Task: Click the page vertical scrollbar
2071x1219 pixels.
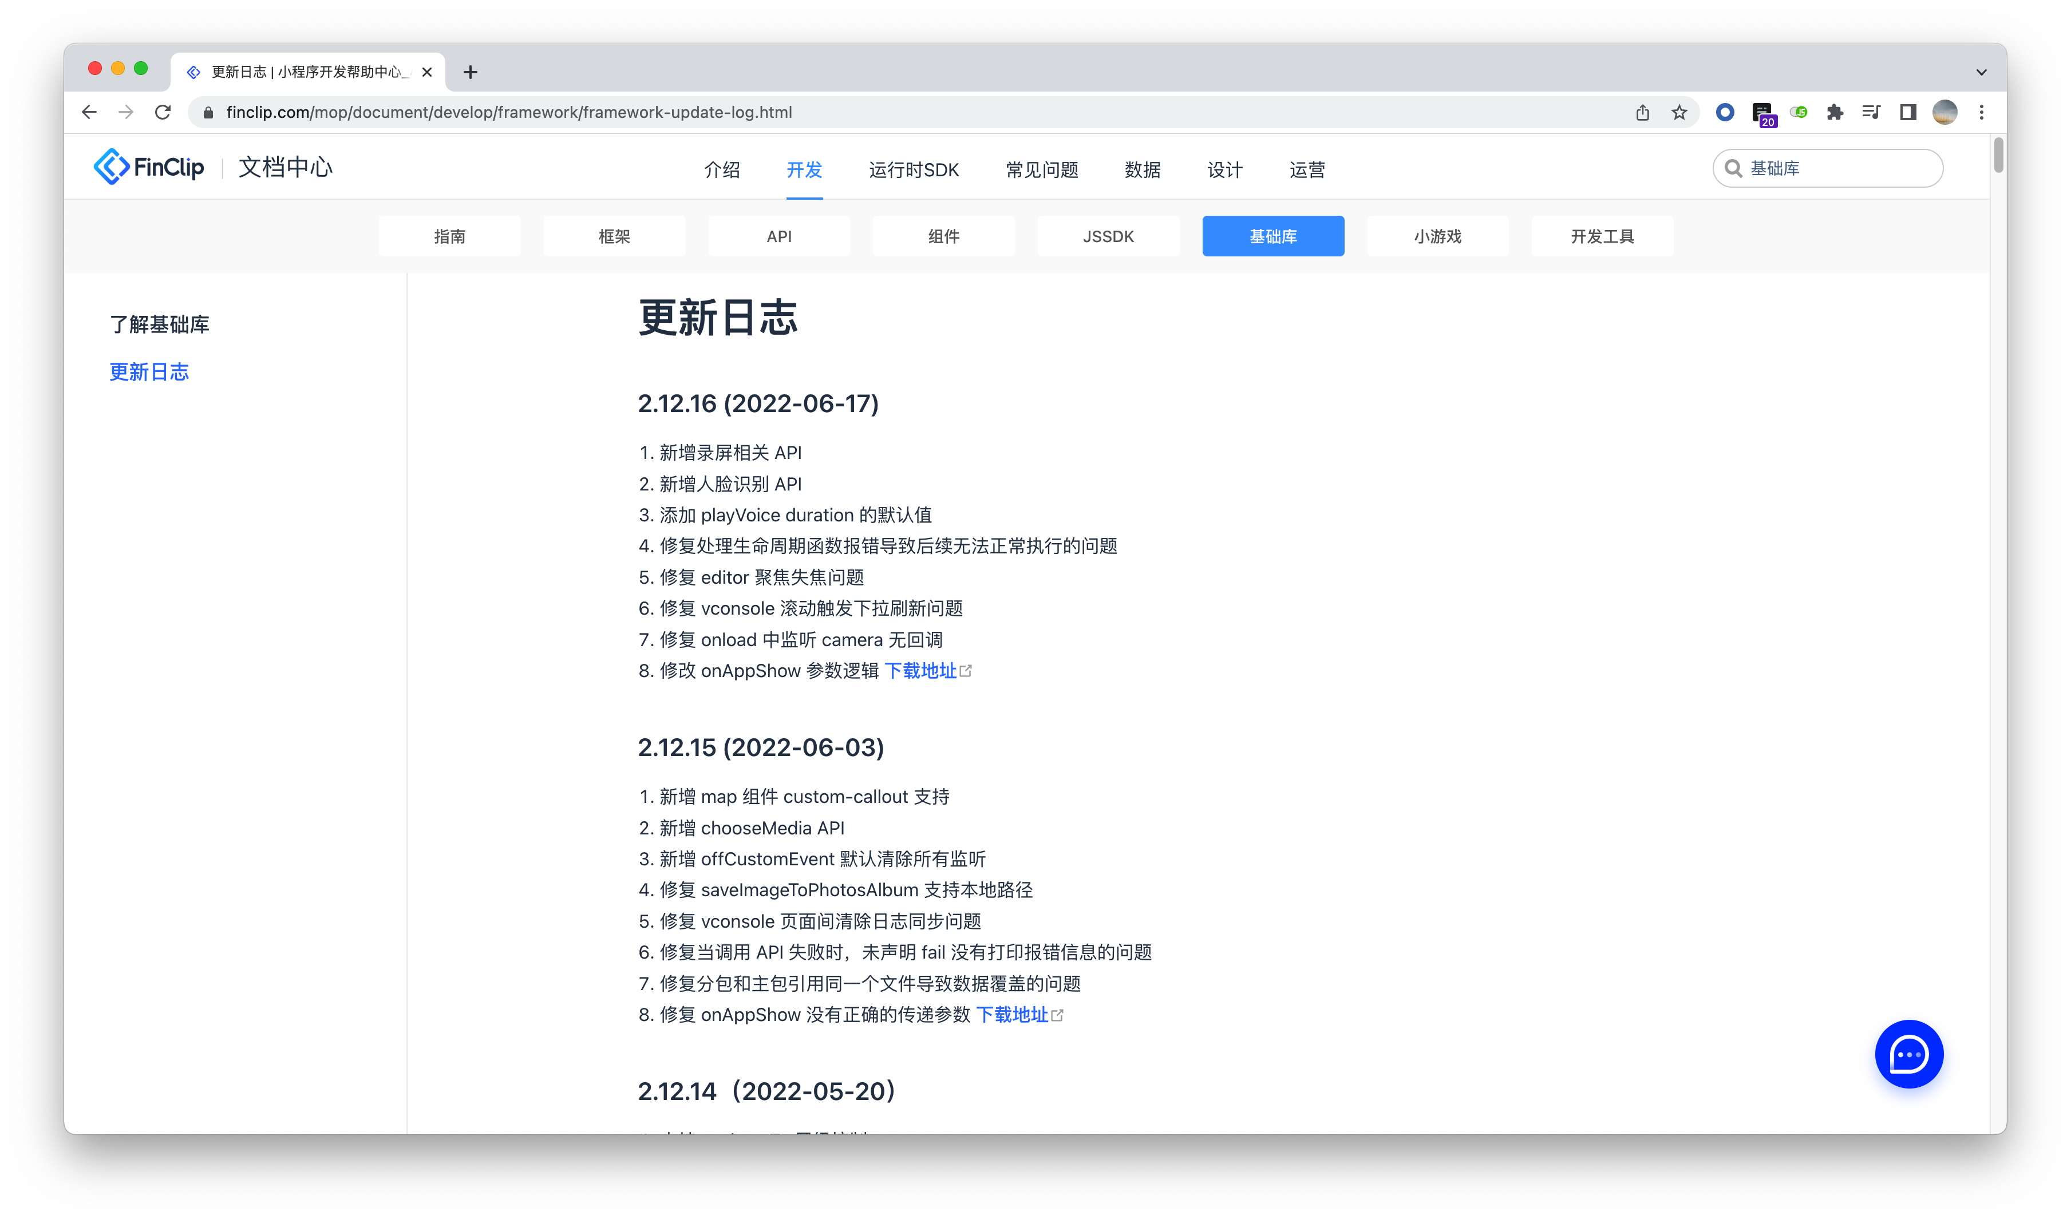Action: tap(1998, 156)
